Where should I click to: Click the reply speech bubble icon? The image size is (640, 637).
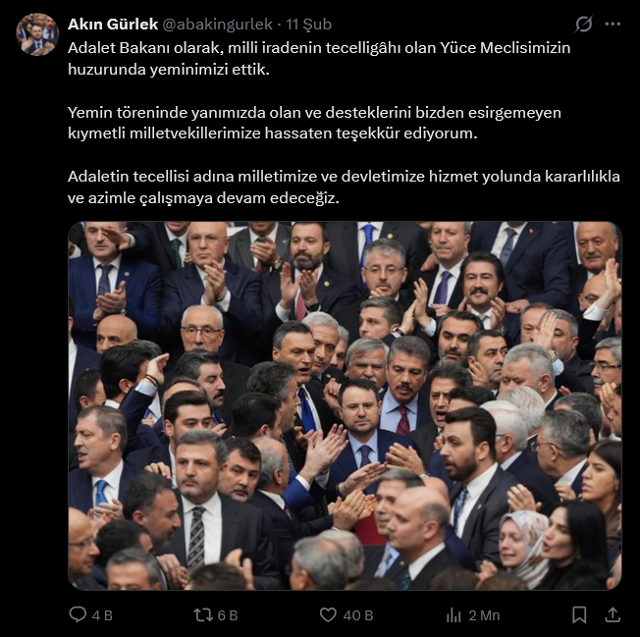(78, 614)
